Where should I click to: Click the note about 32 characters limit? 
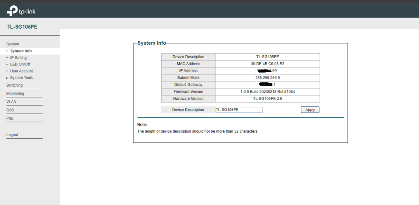coord(198,131)
